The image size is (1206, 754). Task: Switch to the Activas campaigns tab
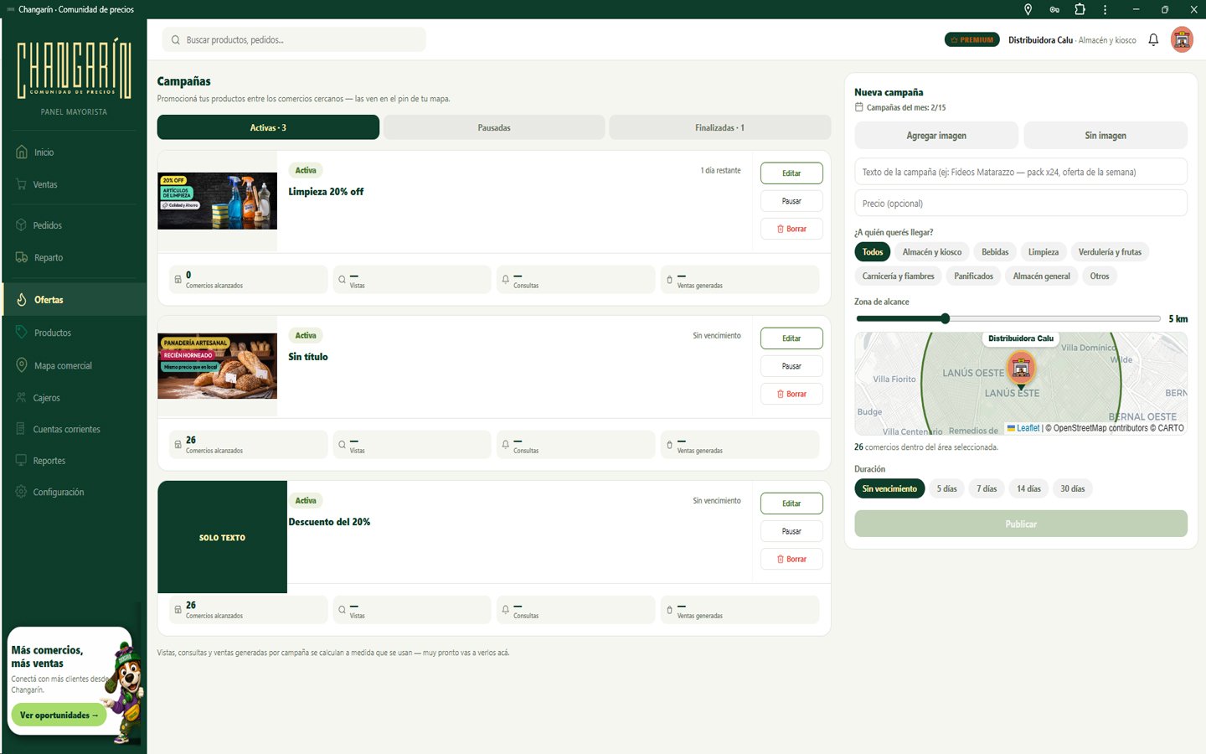[268, 127]
